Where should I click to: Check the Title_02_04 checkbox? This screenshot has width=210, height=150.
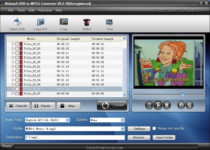tap(17, 57)
